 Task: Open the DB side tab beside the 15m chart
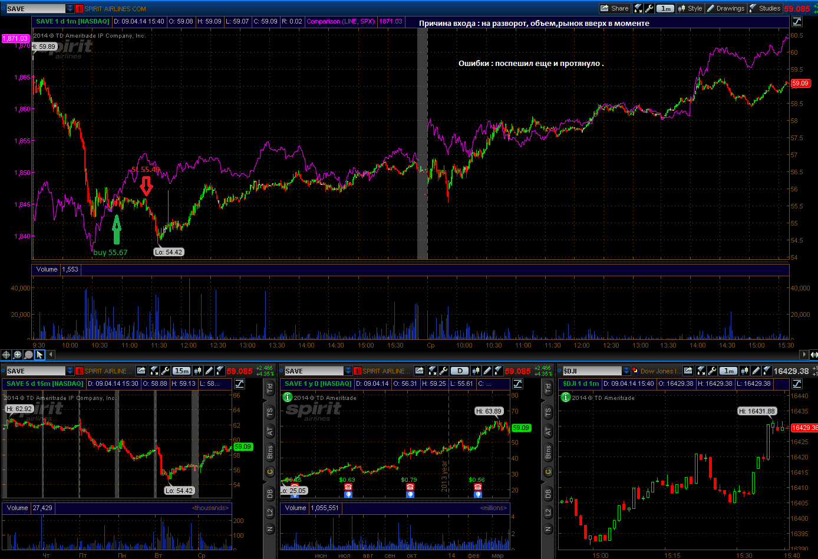coord(270,492)
